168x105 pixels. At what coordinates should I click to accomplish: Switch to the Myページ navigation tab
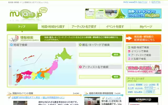point(146,27)
